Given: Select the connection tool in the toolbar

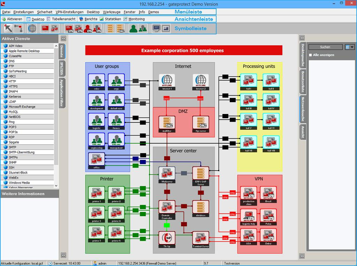Looking at the screenshot, I should (18, 29).
